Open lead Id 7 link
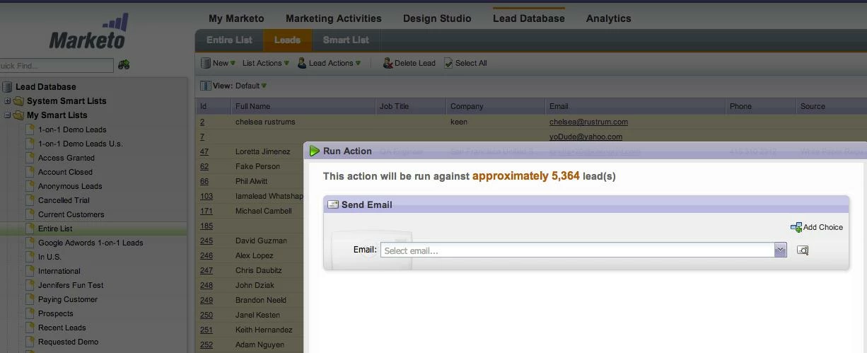The image size is (867, 353). 202,137
